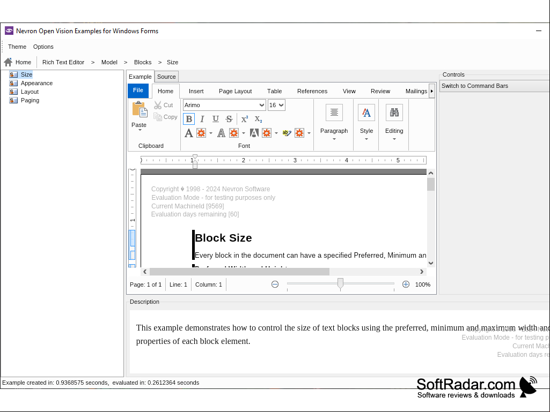Toggle Subscript formatting
Viewport: 550px width, 412px height.
click(258, 119)
